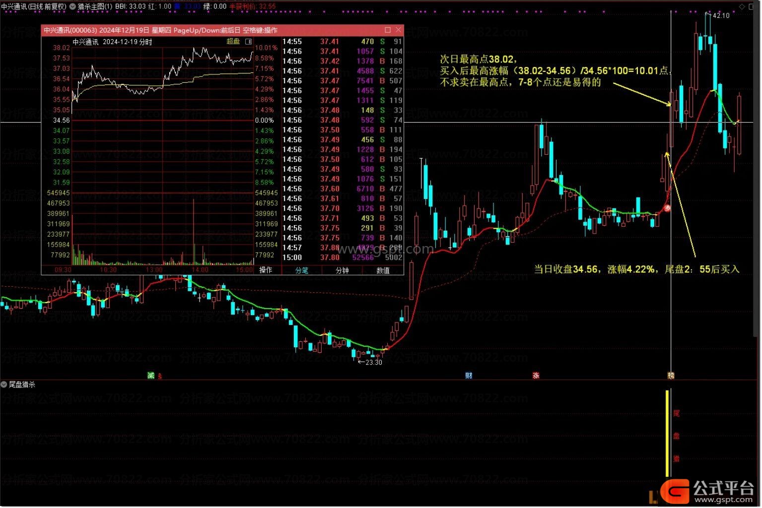This screenshot has width=762, height=508.
Task: Select the 14:57 tick row
Action: pyautogui.click(x=343, y=248)
